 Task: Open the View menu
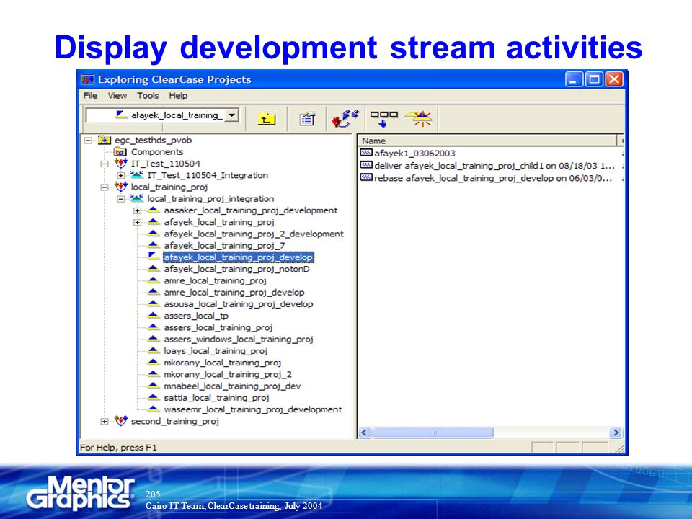click(x=117, y=96)
